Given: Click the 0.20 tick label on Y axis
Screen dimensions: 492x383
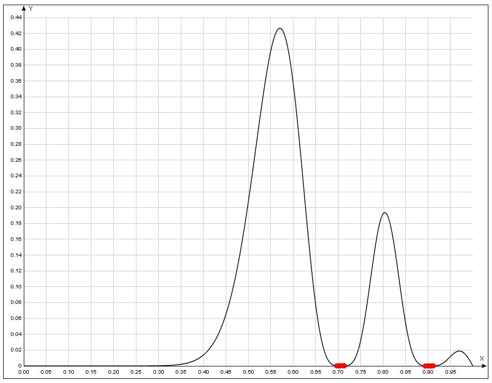Looking at the screenshot, I should click(x=16, y=208).
